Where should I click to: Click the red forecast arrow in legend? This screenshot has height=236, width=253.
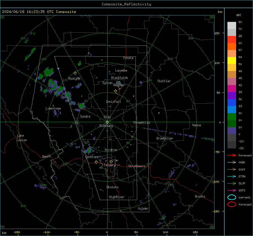tap(232, 155)
